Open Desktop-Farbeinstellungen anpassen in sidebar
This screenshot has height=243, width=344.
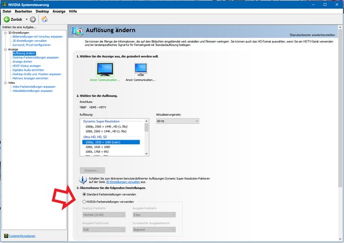point(36,57)
